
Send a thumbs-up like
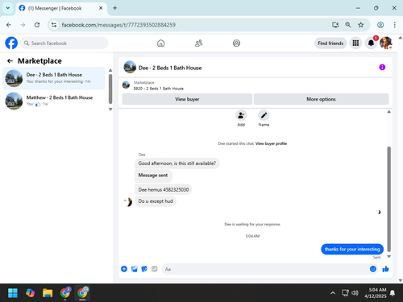[385, 269]
